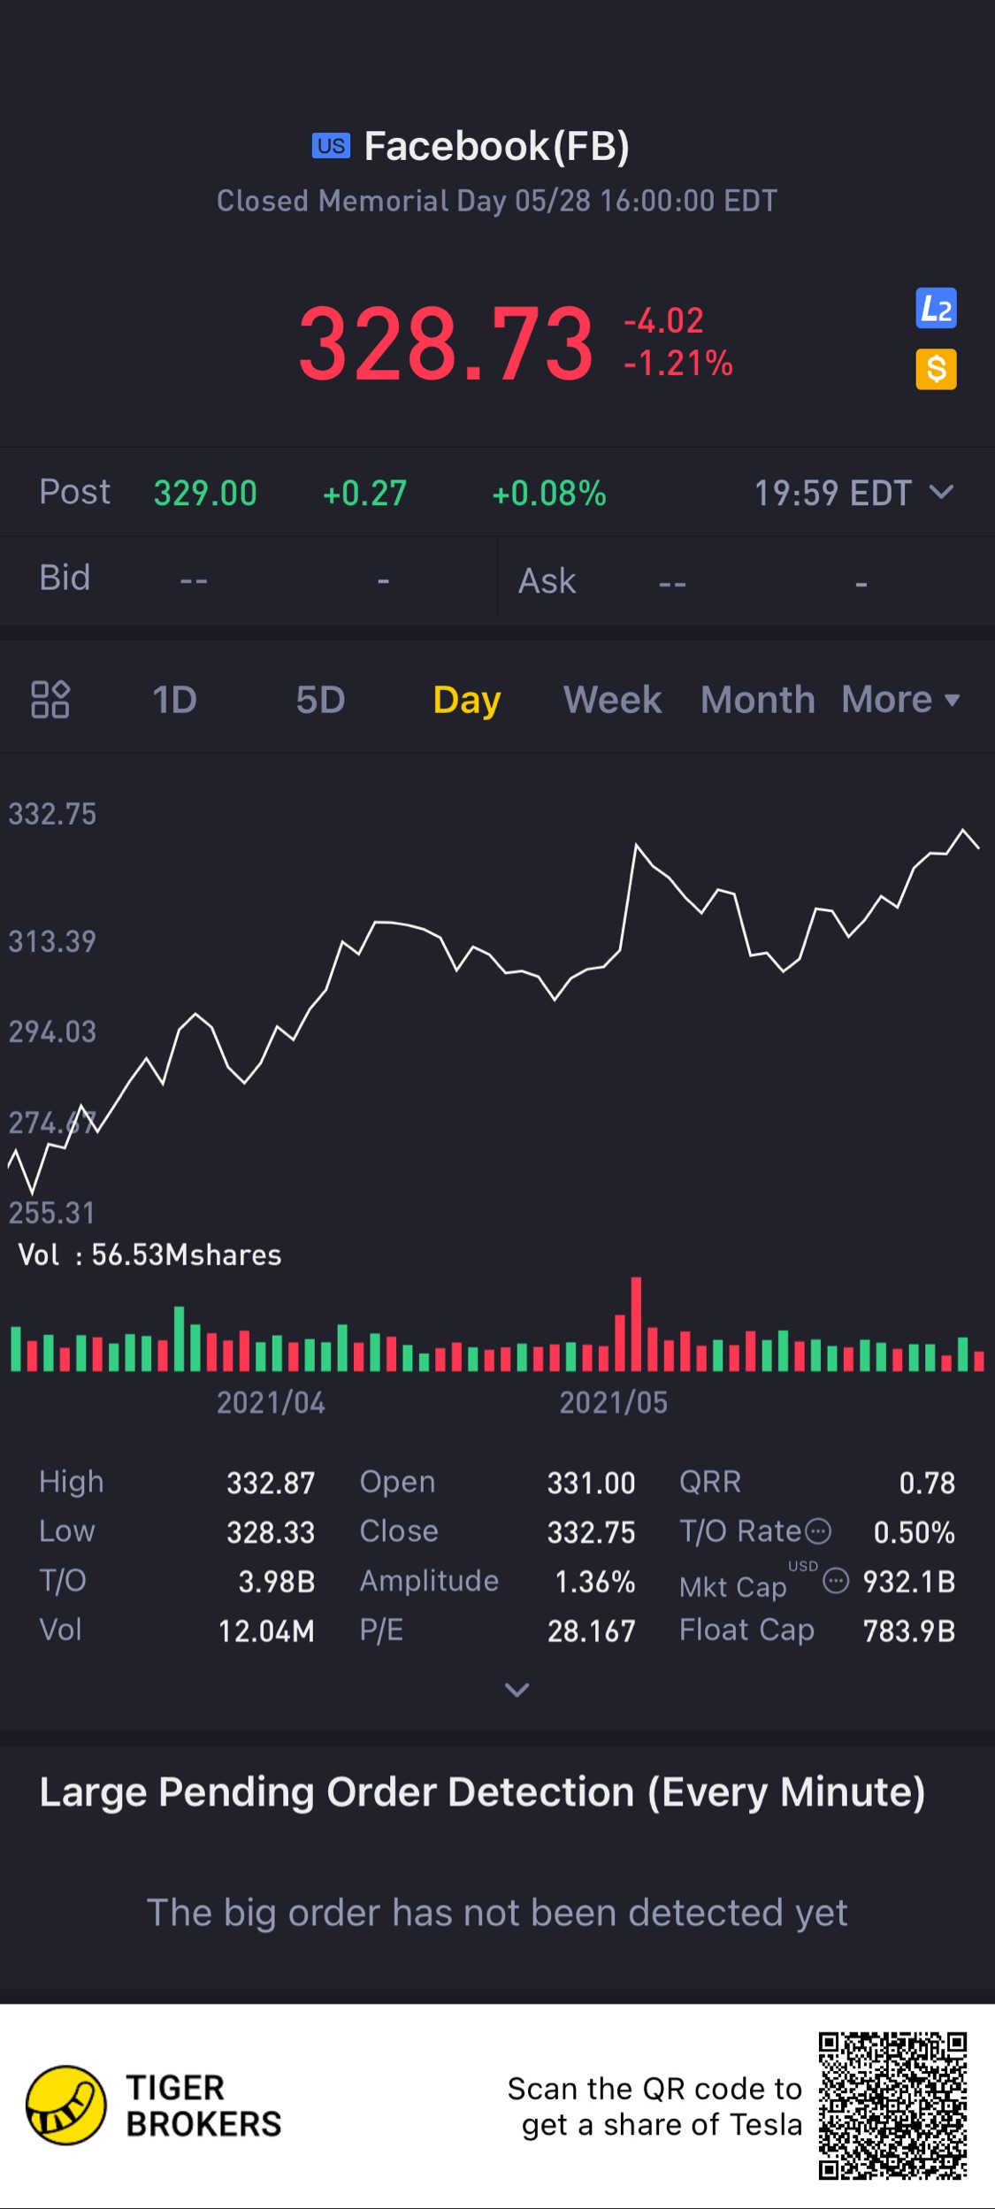Open the chart layout grid icon

pos(50,699)
